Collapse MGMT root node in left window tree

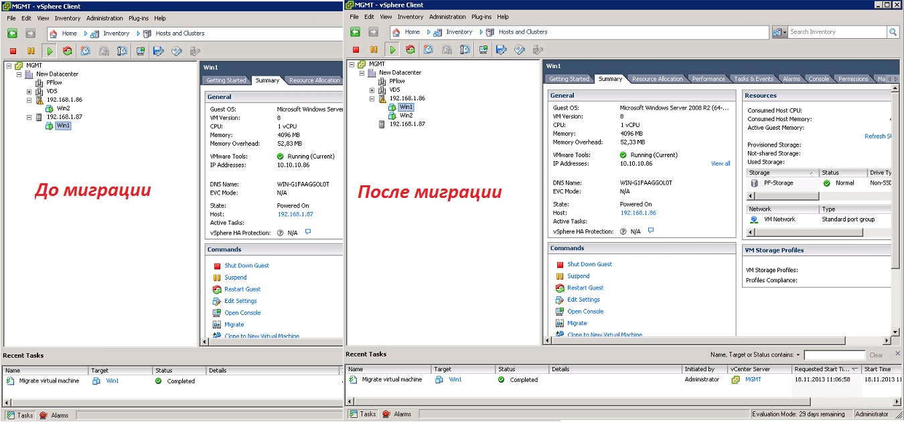tap(8, 66)
